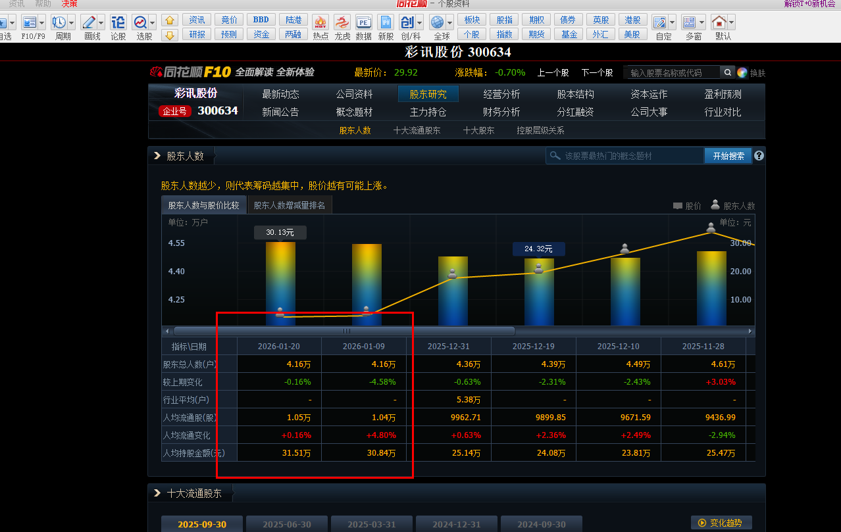
Task: Expand the F10/F9 dropdown arrow
Action: coord(41,22)
